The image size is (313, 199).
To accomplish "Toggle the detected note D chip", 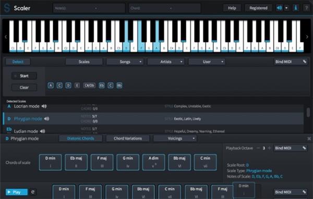I will click(68, 85).
